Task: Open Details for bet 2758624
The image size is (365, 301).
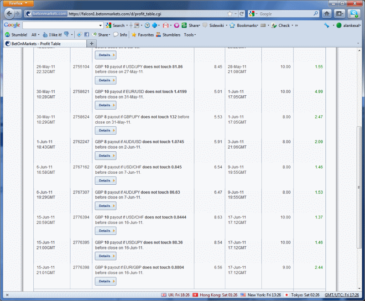Action: tap(105, 130)
